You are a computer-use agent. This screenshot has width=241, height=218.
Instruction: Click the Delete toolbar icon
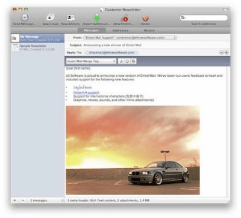pos(145,18)
